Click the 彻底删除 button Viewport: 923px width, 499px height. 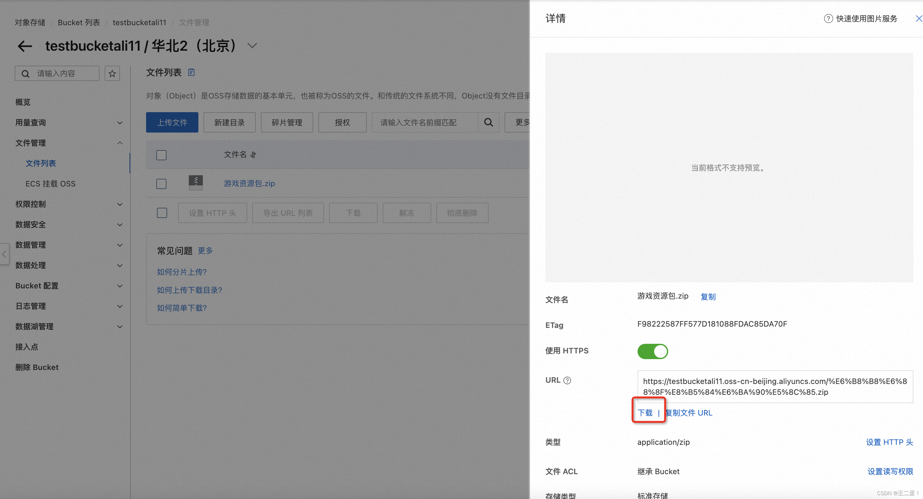462,213
